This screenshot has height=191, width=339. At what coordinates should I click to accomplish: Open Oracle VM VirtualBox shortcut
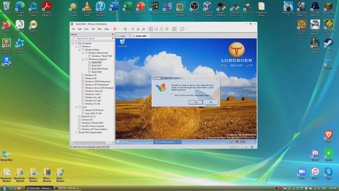[208, 8]
